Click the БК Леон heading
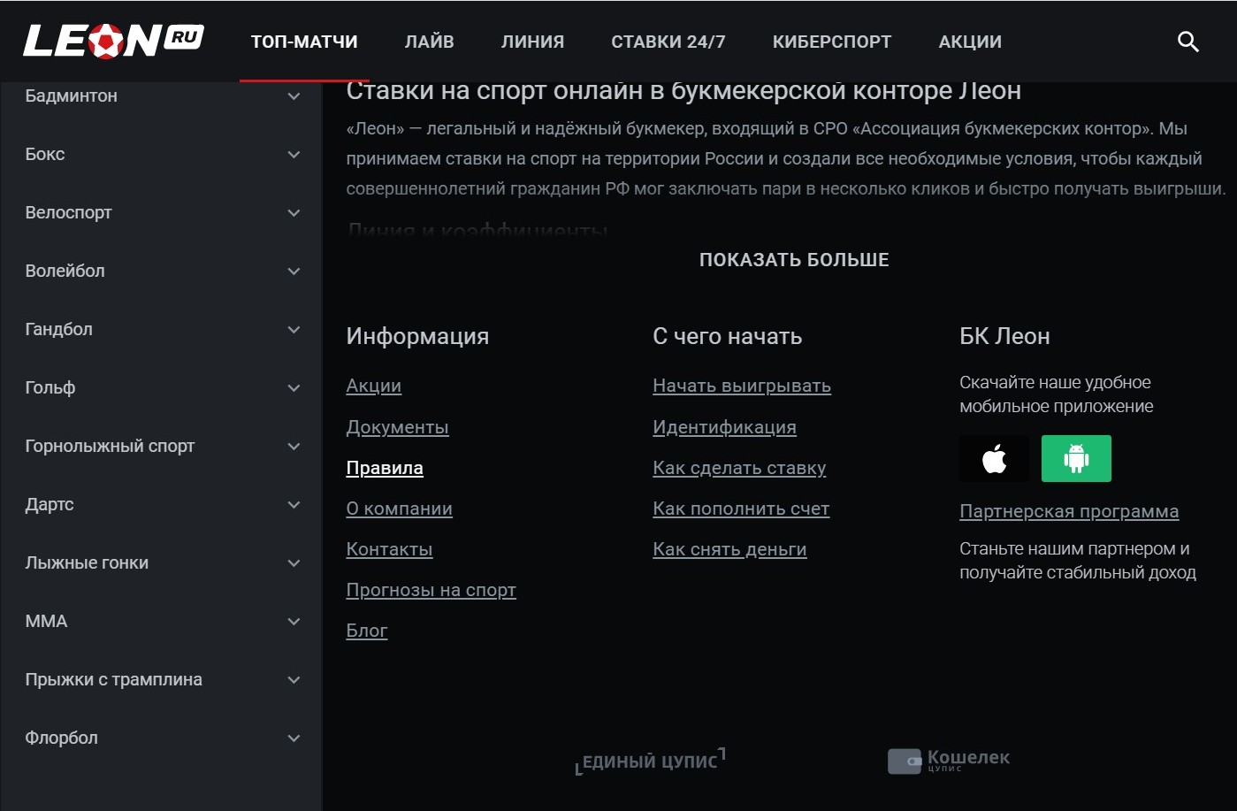Screen dimensions: 1237x811 coord(1005,336)
